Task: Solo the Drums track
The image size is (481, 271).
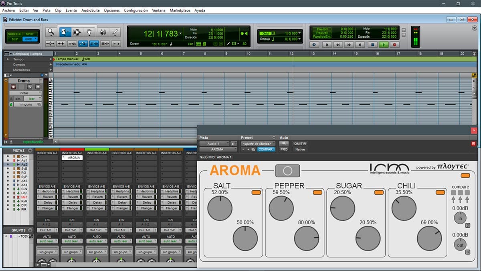Action: [x=30, y=87]
